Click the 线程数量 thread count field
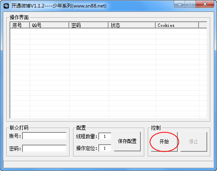The width and height of the screenshot is (217, 171). [x=105, y=136]
